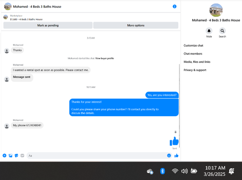Click the conversation scrollbar
Image resolution: width=242 pixels, height=180 pixels.
[x=179, y=105]
